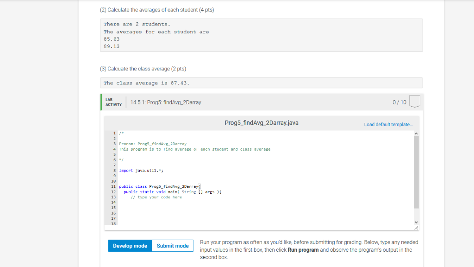Click the code editor vertical scrollbar thumb
474x267 pixels.
pyautogui.click(x=416, y=172)
